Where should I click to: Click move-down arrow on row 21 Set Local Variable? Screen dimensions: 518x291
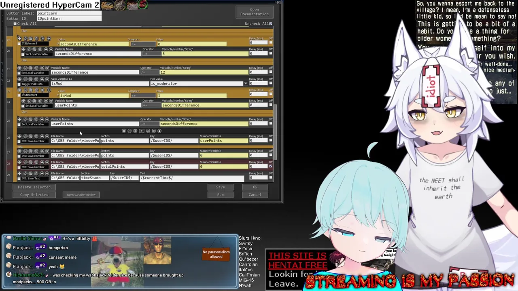tap(47, 68)
